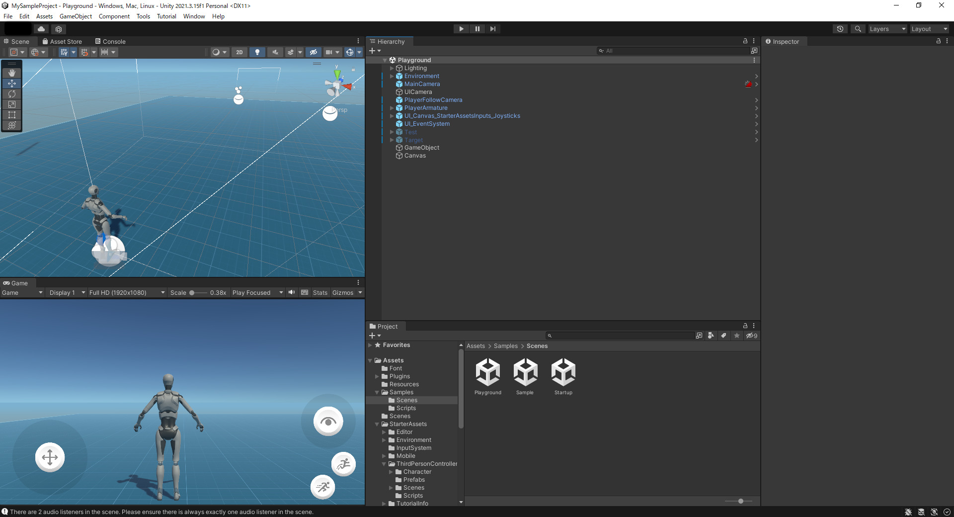Select the Rect transform tool
954x517 pixels.
click(x=12, y=115)
